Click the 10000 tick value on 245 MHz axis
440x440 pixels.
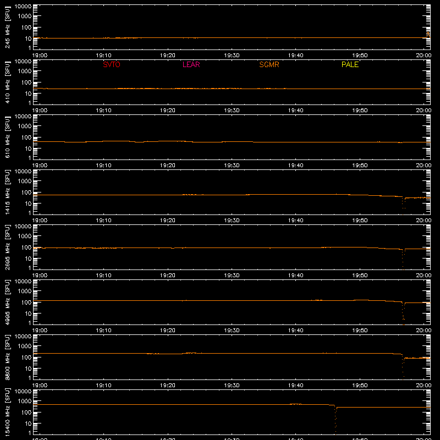click(23, 7)
